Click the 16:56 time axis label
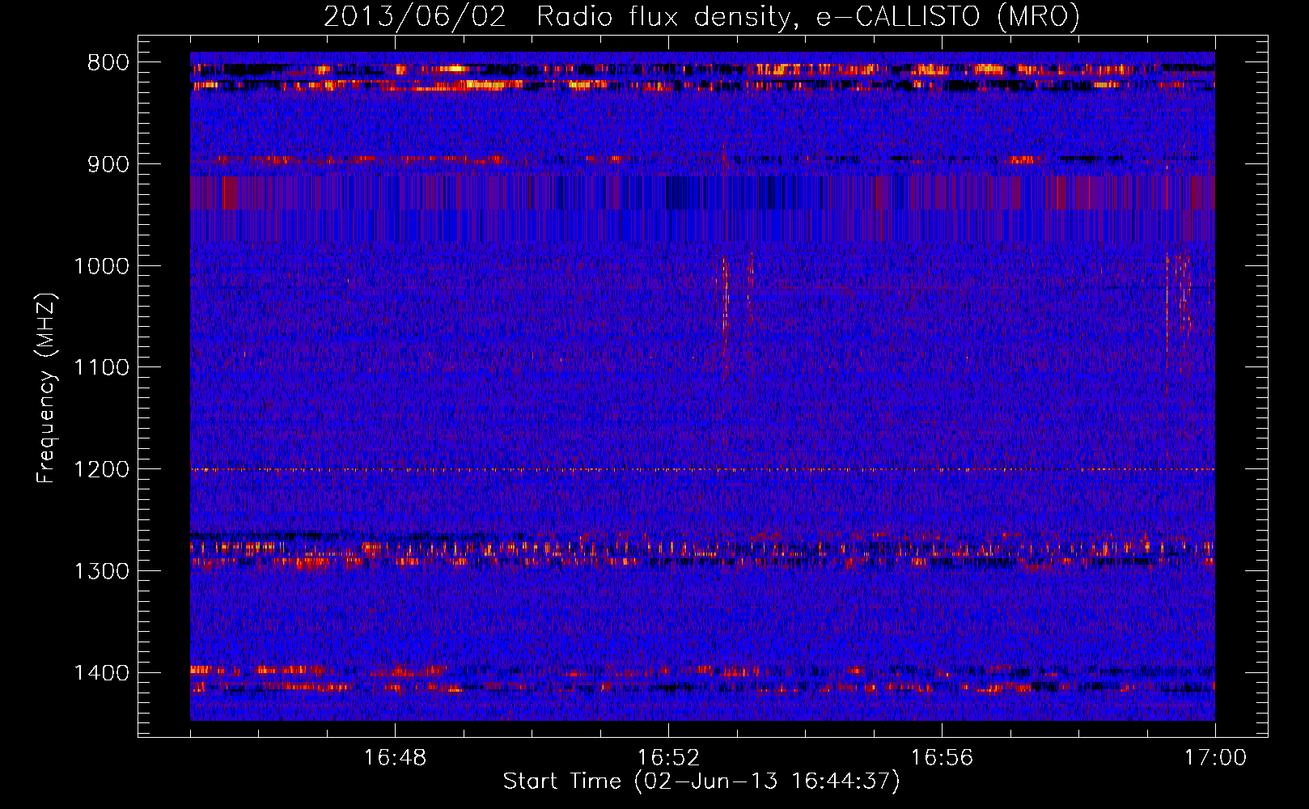This screenshot has width=1309, height=809. coord(942,758)
